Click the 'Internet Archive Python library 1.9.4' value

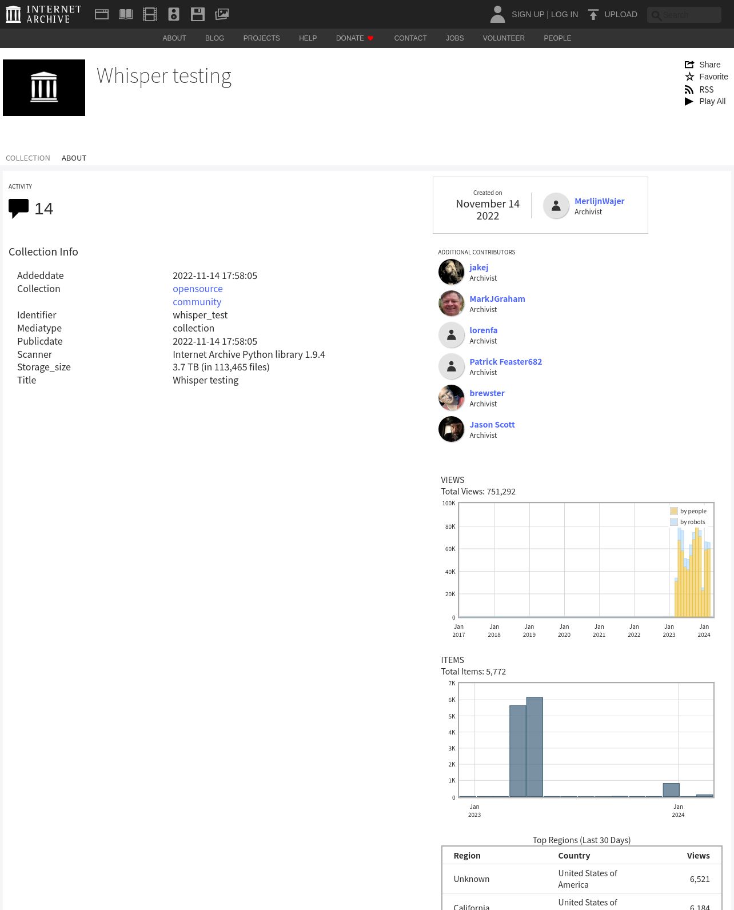249,354
